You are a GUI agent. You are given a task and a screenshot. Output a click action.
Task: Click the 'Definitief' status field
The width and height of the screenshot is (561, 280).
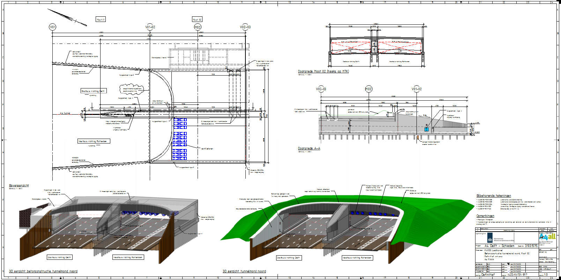click(x=488, y=275)
